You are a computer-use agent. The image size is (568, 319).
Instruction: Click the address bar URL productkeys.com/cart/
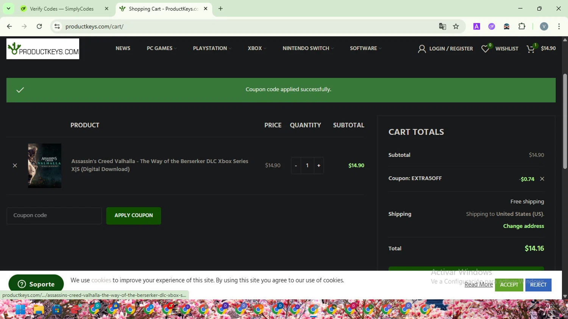click(94, 26)
